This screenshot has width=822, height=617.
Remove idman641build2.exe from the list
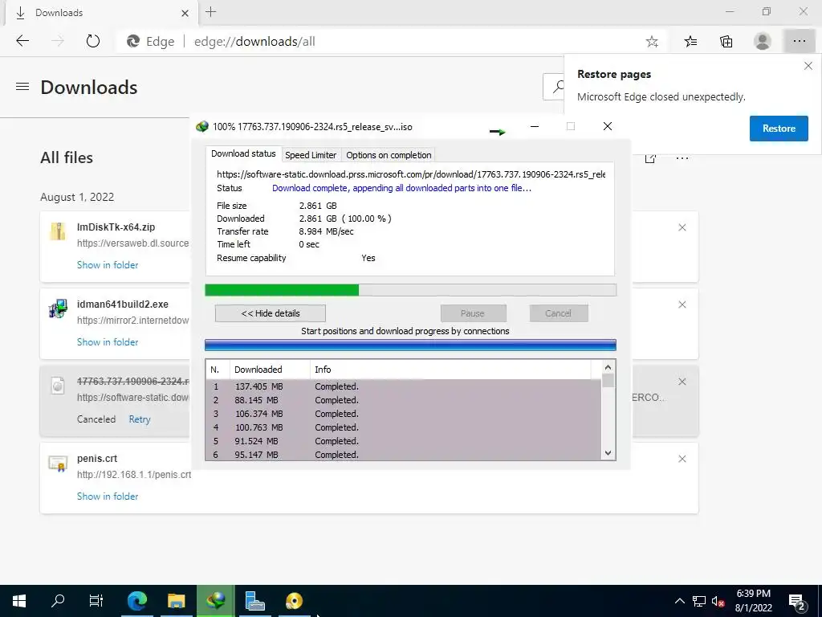[682, 304]
